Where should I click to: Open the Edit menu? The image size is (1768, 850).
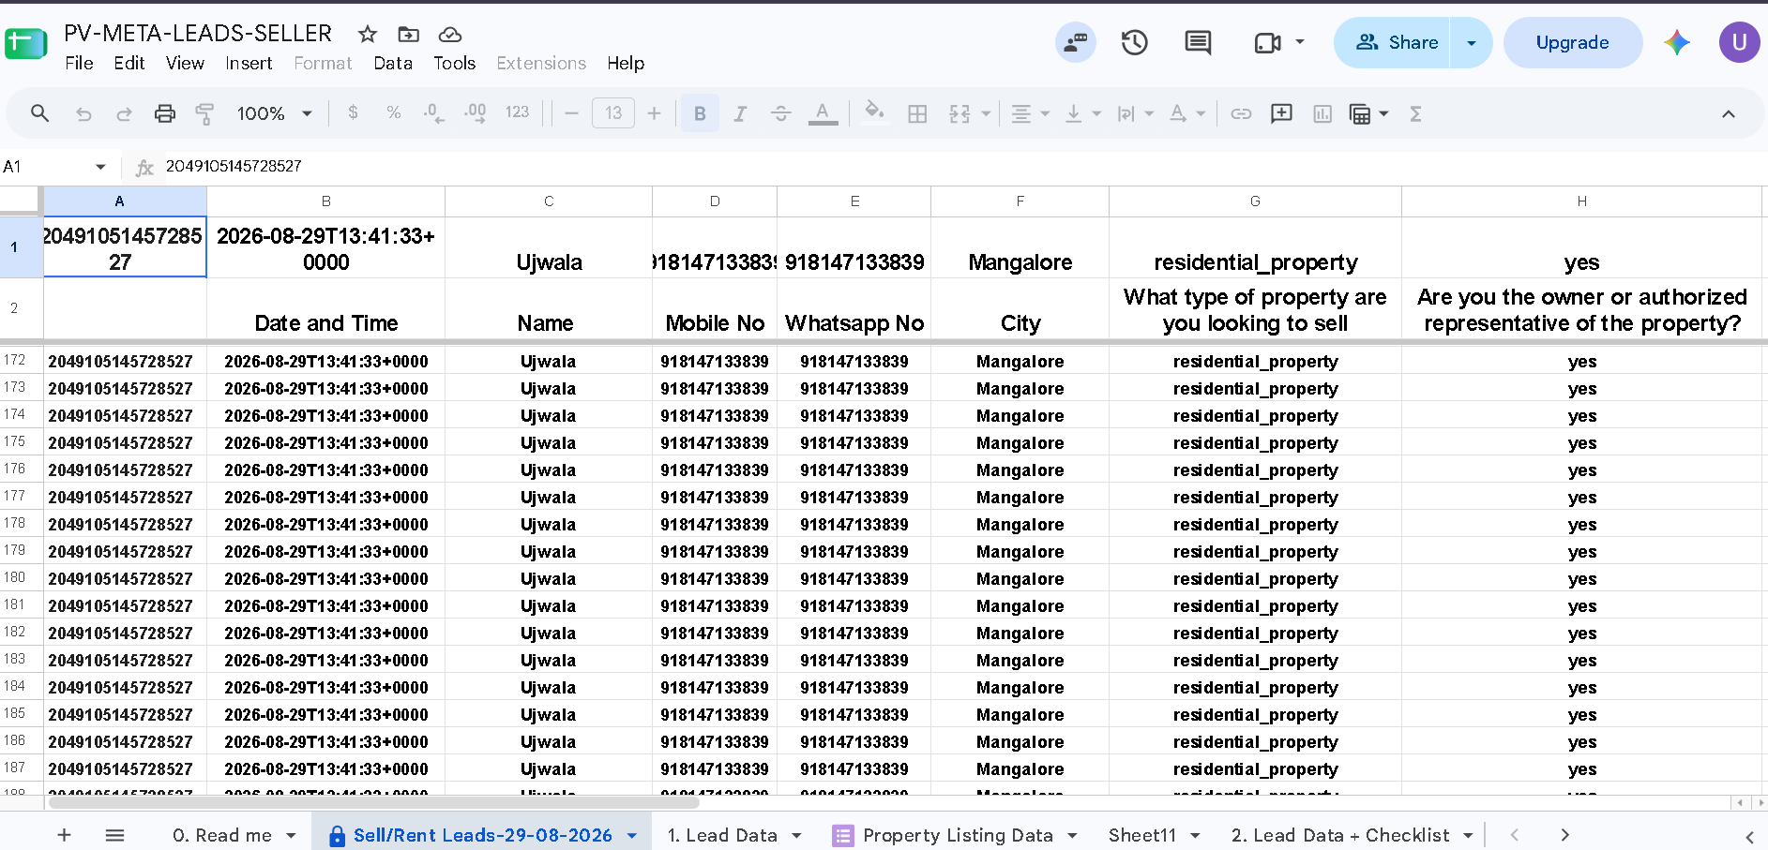point(129,63)
